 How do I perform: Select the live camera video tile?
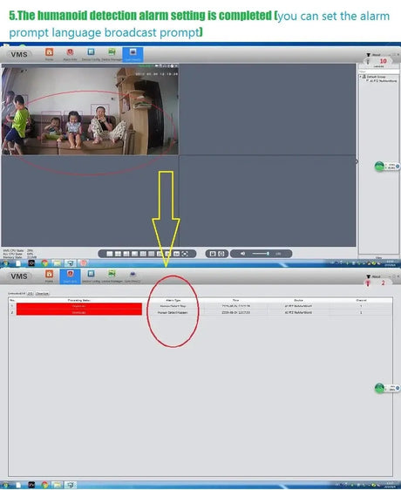click(90, 109)
